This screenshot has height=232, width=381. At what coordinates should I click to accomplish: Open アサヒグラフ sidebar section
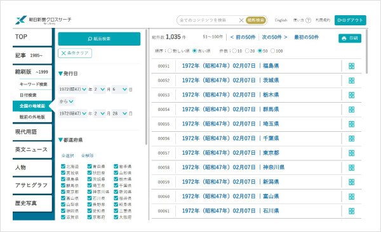[32, 185]
